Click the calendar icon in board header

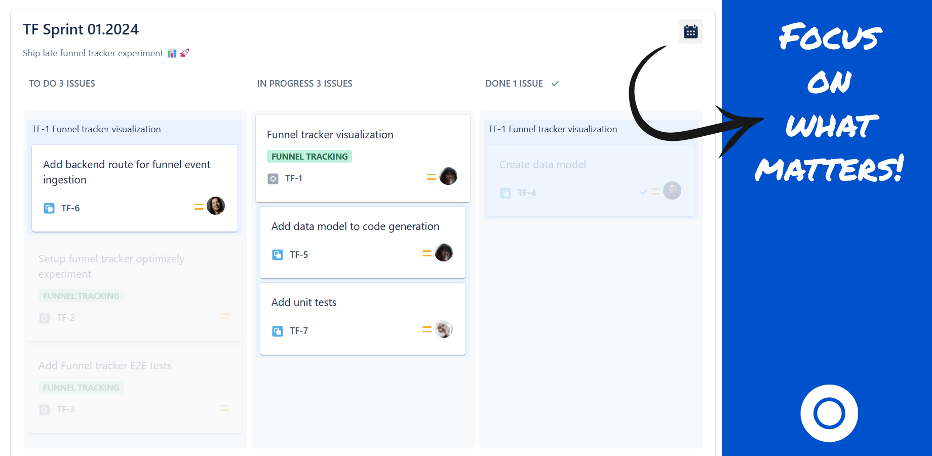point(690,31)
